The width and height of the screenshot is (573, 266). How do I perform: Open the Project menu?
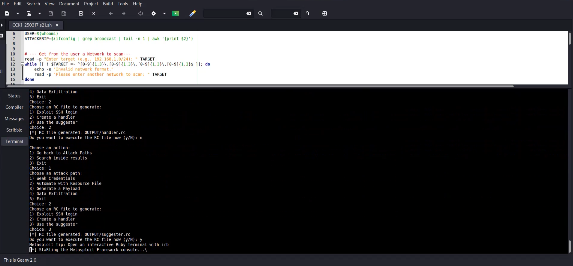click(x=91, y=4)
